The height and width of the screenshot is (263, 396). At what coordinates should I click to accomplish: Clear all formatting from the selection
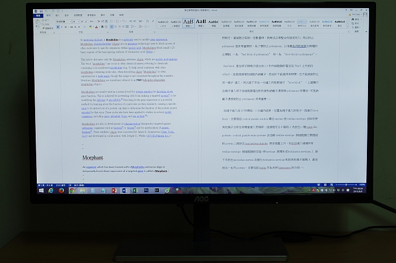point(99,21)
